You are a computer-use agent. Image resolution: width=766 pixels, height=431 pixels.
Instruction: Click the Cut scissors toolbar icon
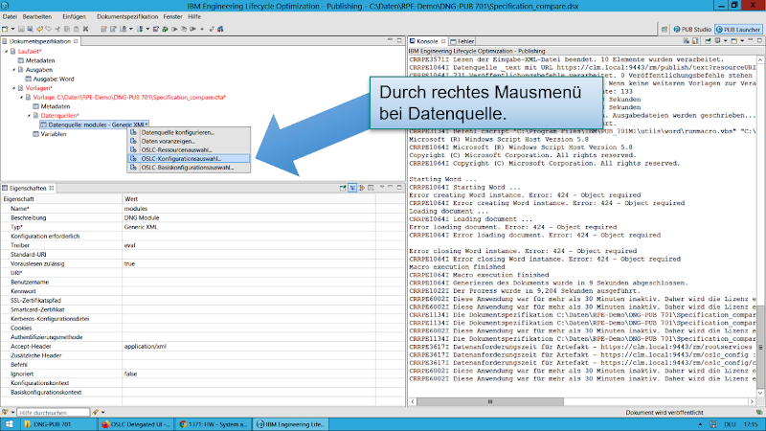click(57, 30)
